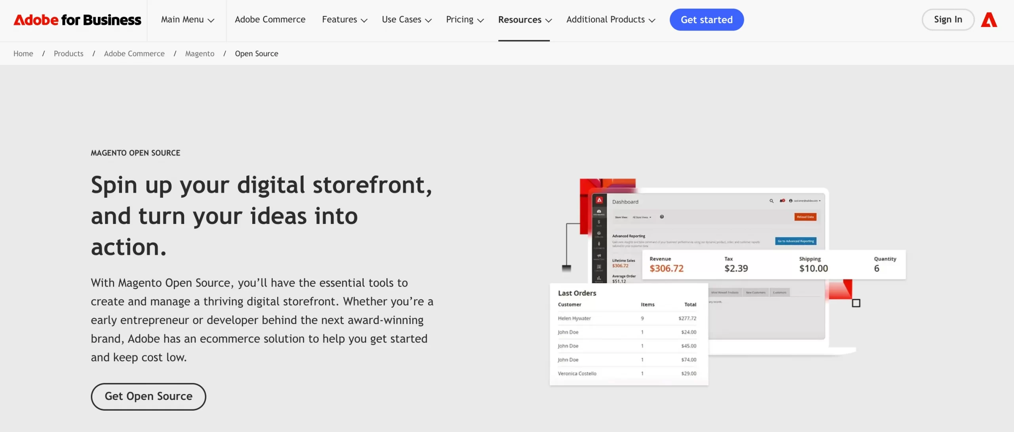Click the $74.00 John Doe total
The width and height of the screenshot is (1014, 432).
coord(689,360)
